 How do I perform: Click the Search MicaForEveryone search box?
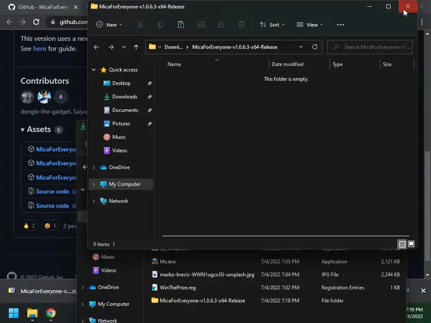[370, 47]
